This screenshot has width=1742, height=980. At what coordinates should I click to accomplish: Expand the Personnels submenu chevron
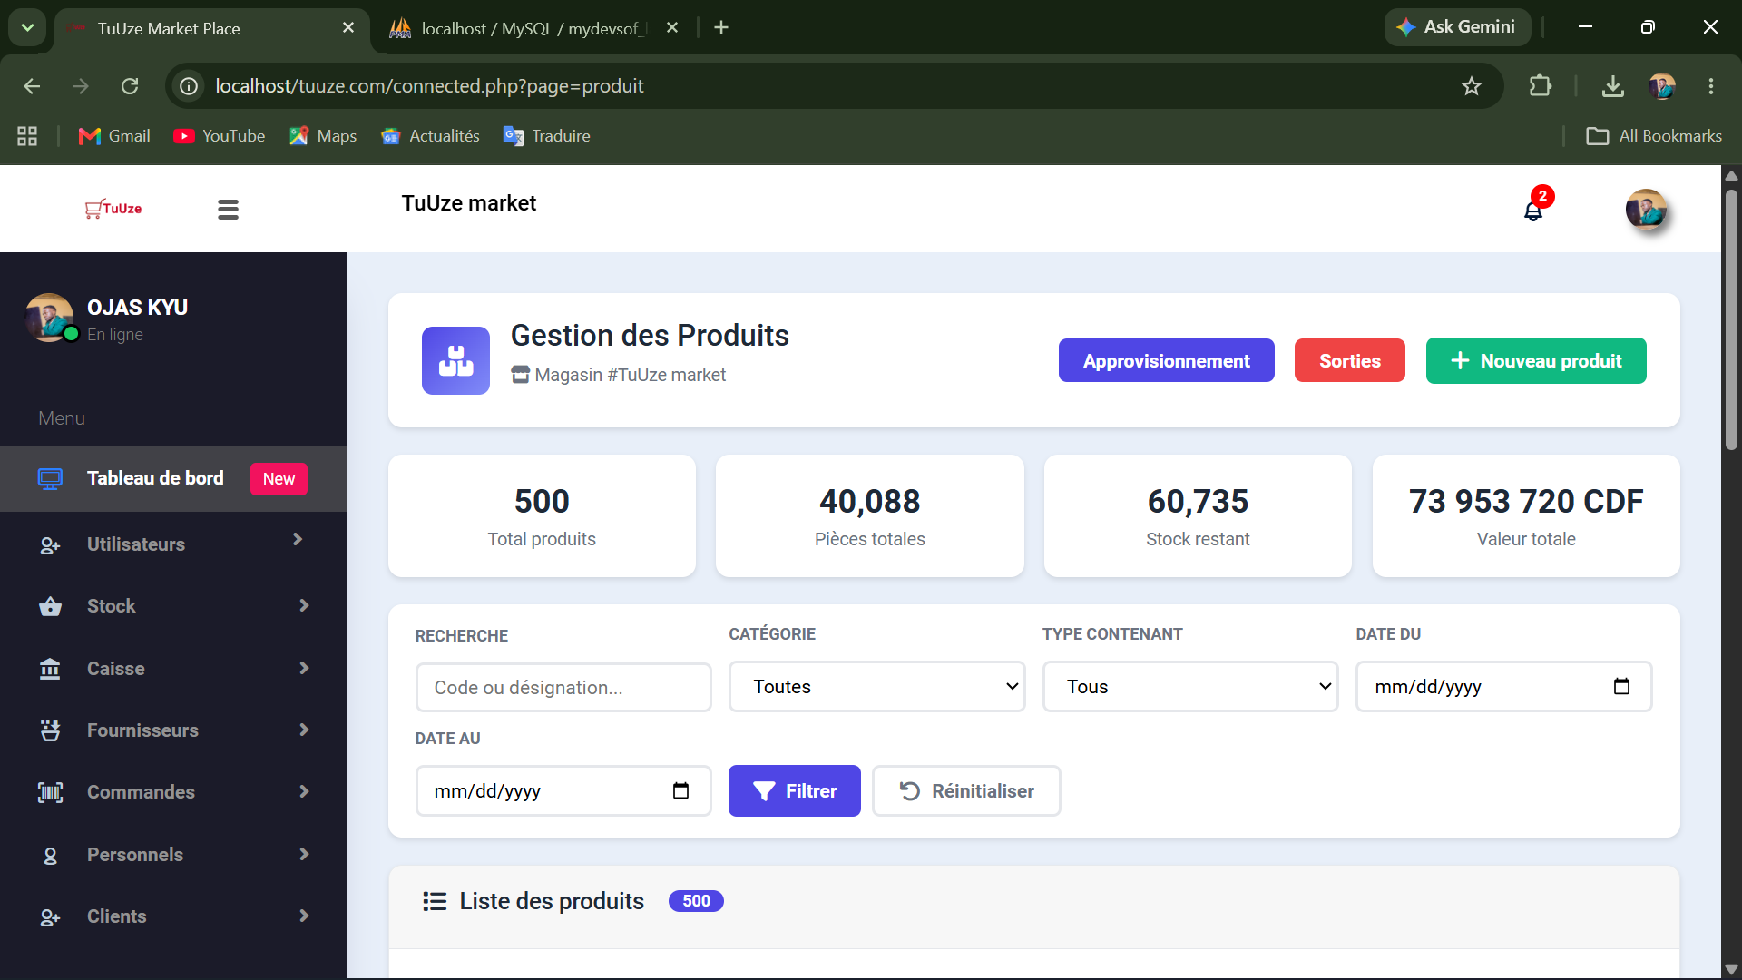point(304,854)
